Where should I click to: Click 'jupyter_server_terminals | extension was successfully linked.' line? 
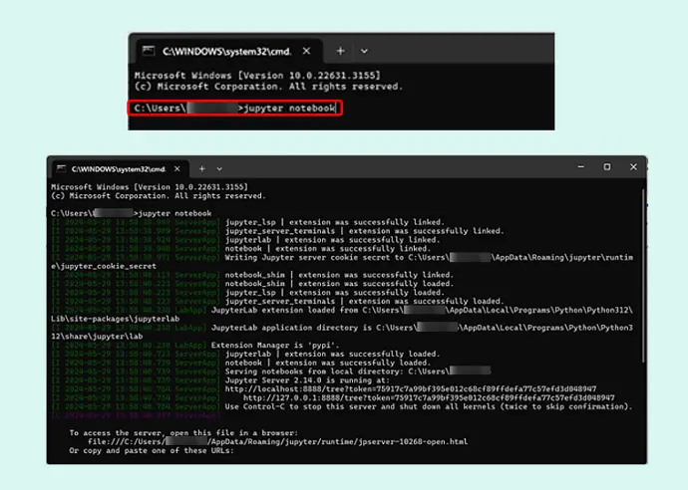click(365, 231)
